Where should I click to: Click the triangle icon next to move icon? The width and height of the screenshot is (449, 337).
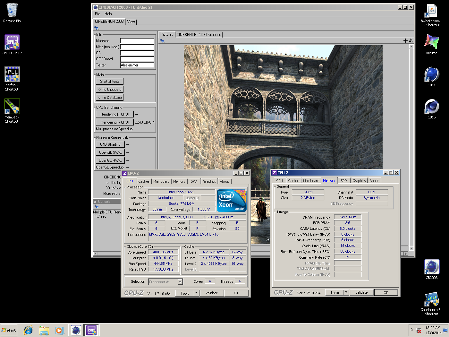click(x=411, y=40)
